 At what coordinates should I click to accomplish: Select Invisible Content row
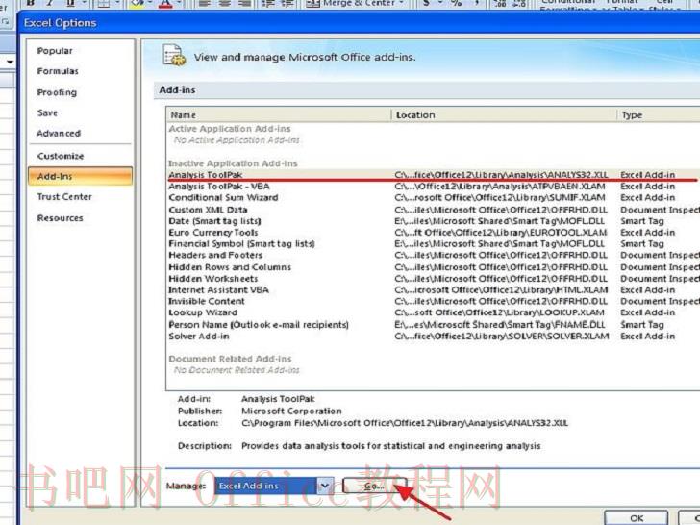(x=433, y=301)
